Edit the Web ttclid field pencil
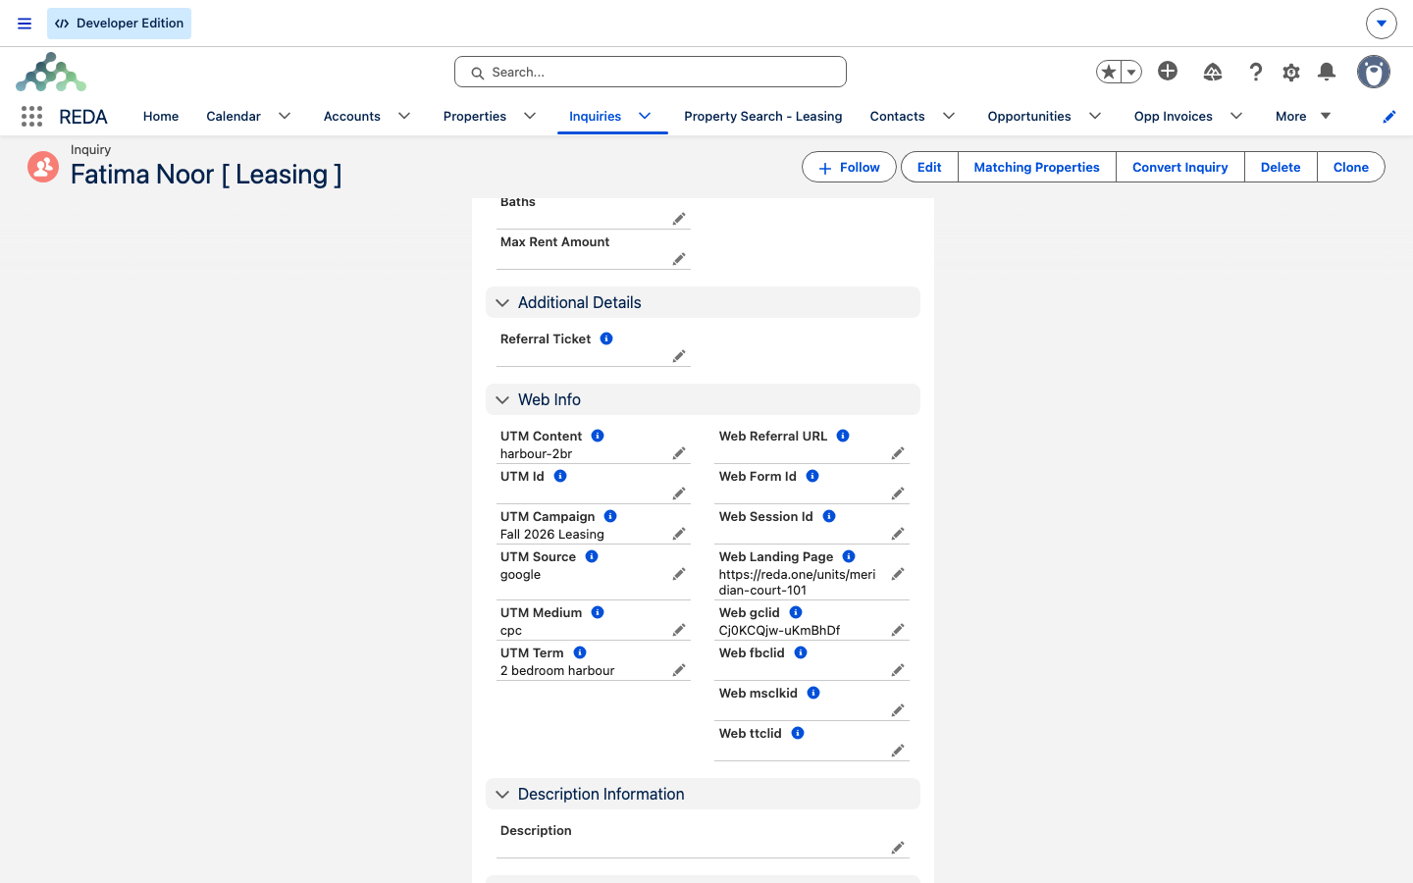The width and height of the screenshot is (1413, 883). 898,751
